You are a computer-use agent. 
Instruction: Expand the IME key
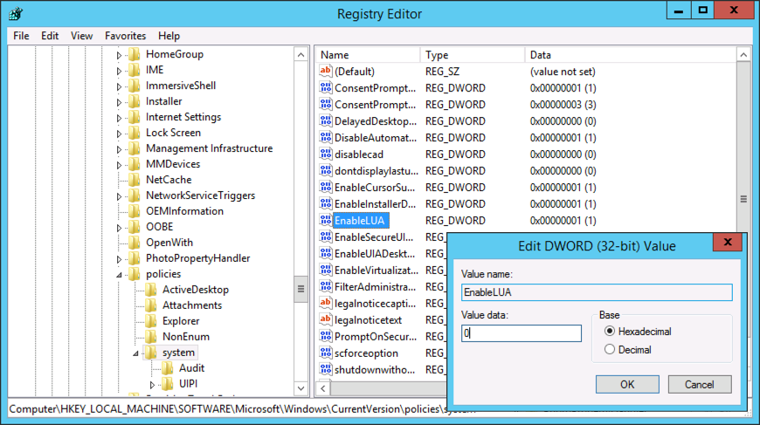119,72
